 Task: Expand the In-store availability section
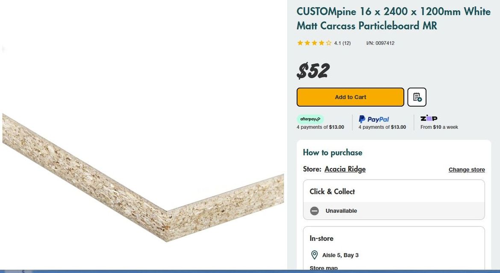(x=321, y=238)
